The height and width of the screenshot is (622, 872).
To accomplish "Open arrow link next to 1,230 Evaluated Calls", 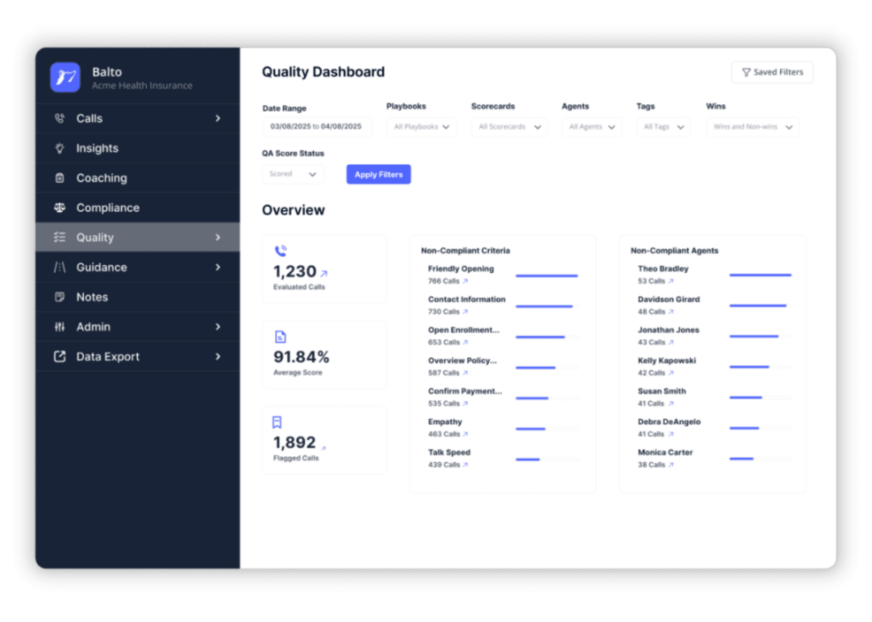I will click(324, 273).
